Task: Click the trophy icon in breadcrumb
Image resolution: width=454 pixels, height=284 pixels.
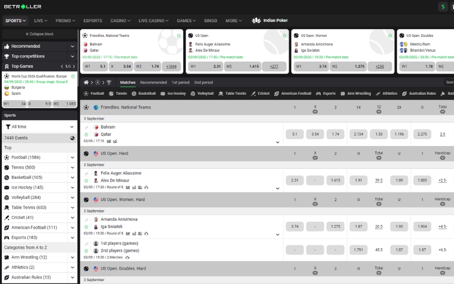Action: [x=109, y=82]
